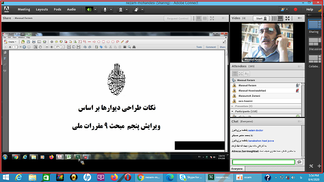Send chat message with bubble button

point(299,162)
